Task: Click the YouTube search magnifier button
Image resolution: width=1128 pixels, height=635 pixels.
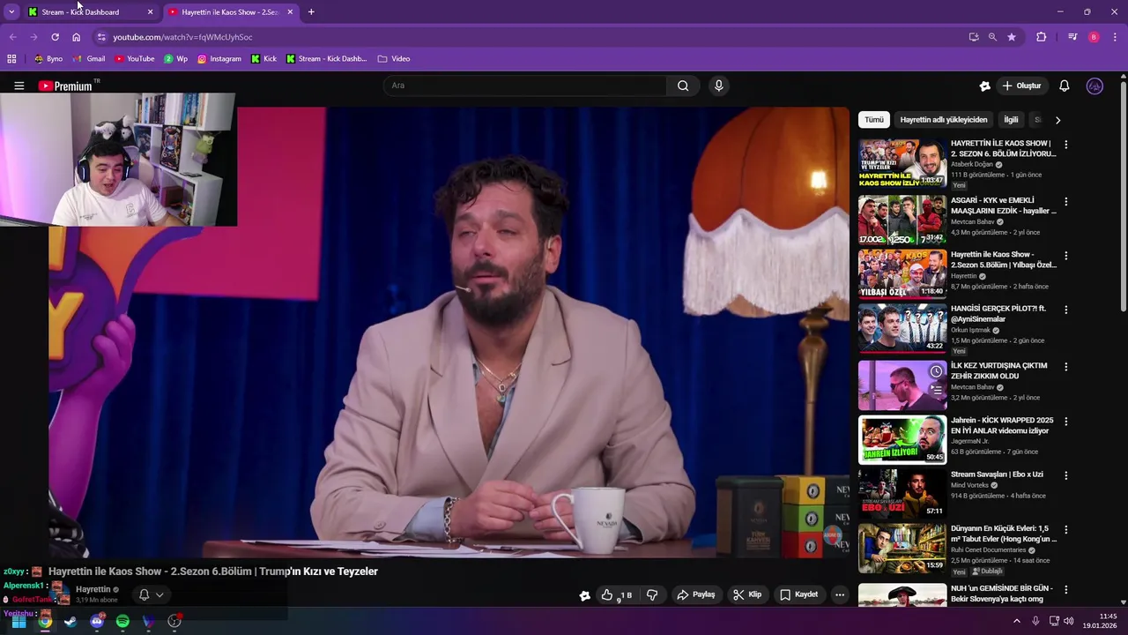Action: pos(683,86)
